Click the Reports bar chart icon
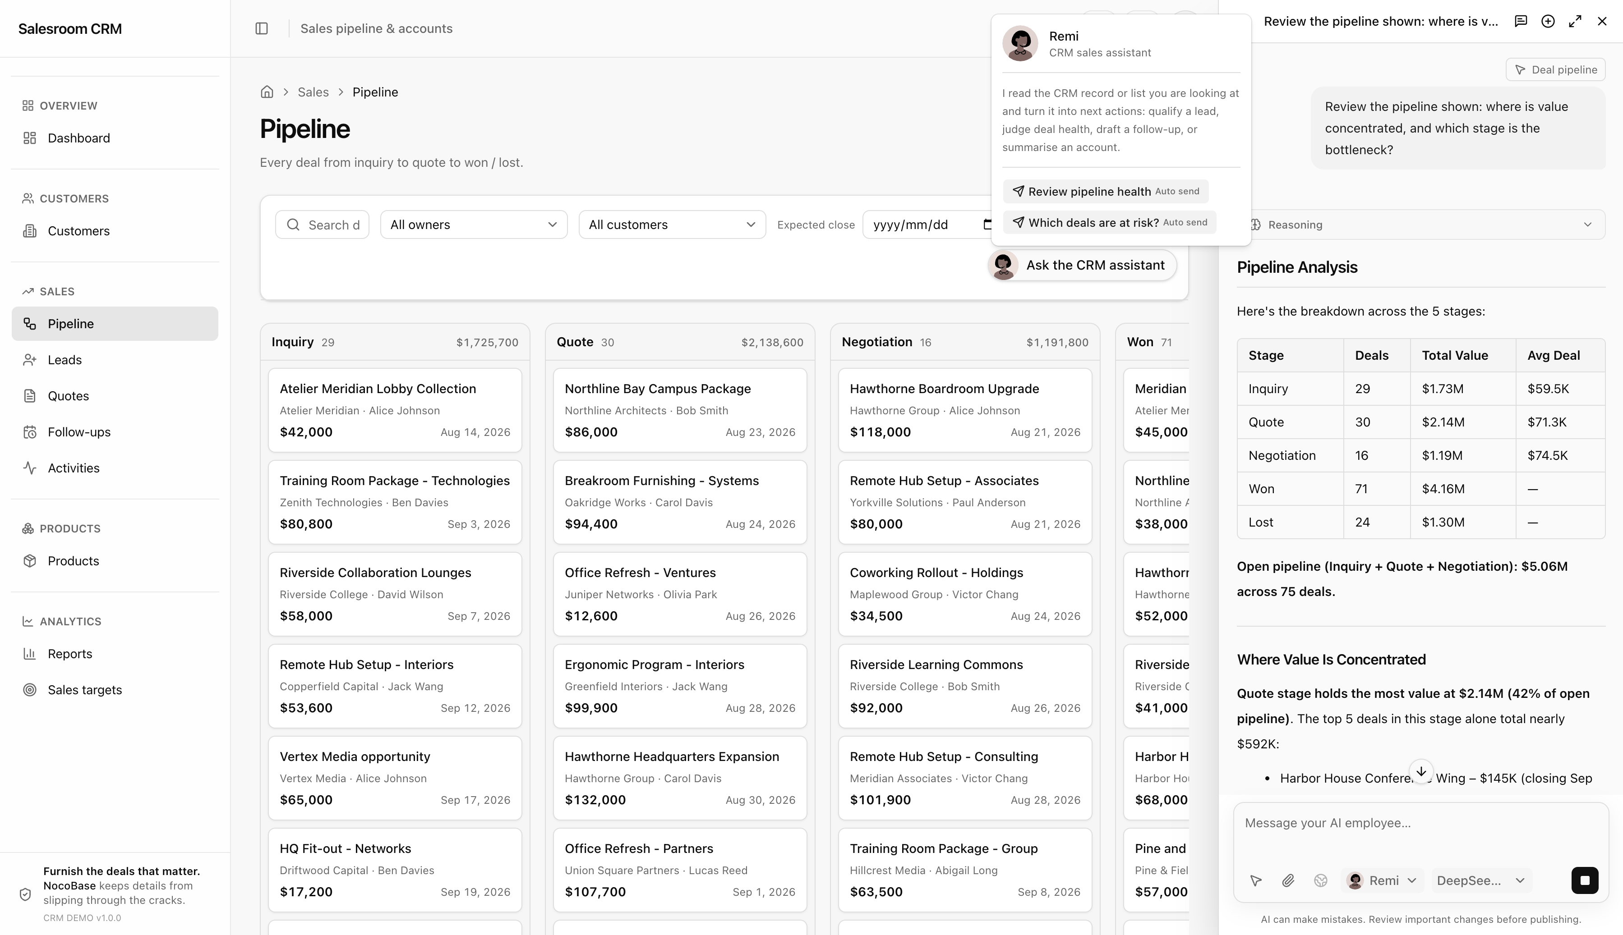The height and width of the screenshot is (935, 1623). coord(30,654)
